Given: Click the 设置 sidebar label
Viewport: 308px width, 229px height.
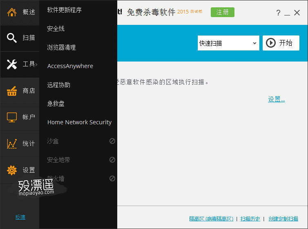Looking at the screenshot, I should point(29,170).
